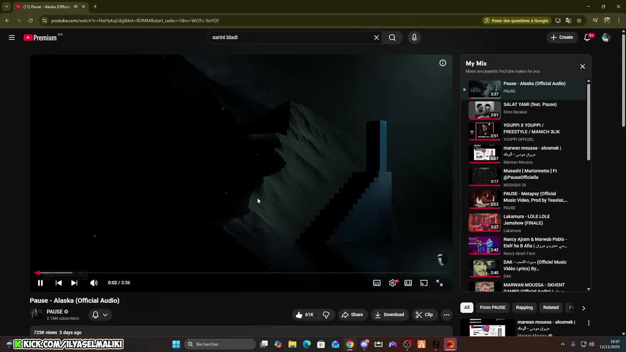Run search with the magnifier button
Image resolution: width=626 pixels, height=352 pixels.
392,38
